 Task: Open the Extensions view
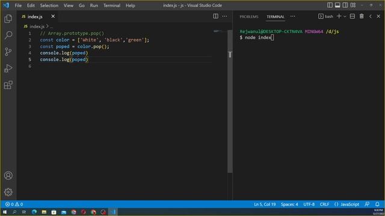coord(8,85)
